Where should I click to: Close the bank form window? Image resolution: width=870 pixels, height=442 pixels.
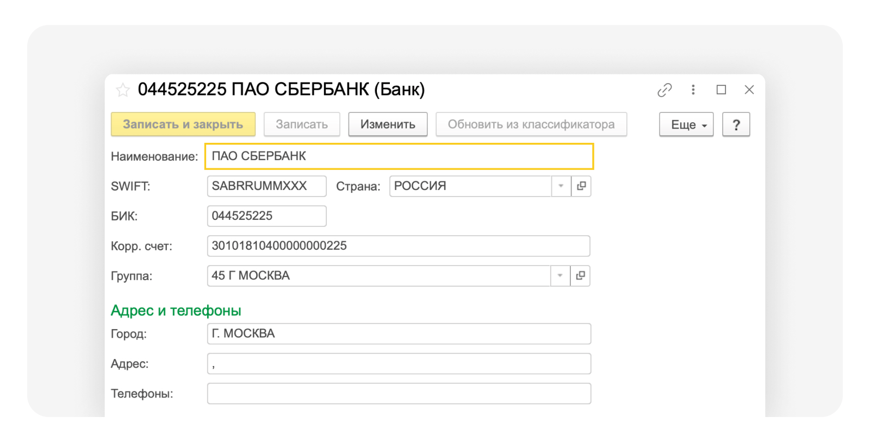[x=749, y=90]
